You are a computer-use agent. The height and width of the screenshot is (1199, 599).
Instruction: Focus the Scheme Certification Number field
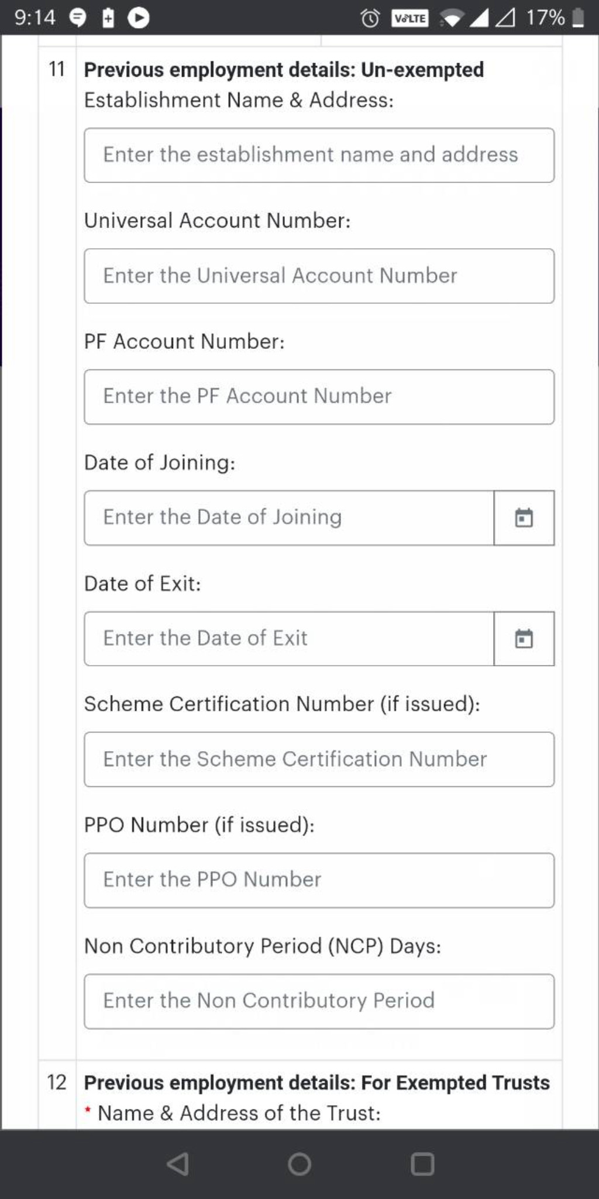pyautogui.click(x=319, y=759)
